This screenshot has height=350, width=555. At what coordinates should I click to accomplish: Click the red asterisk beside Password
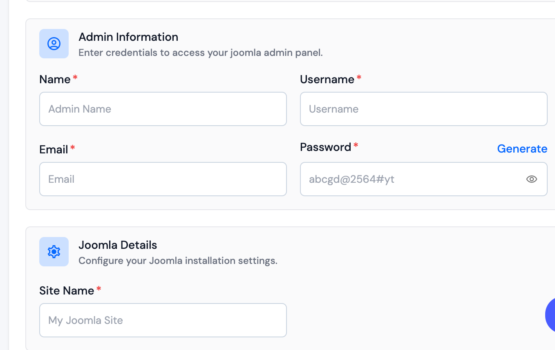coord(356,145)
